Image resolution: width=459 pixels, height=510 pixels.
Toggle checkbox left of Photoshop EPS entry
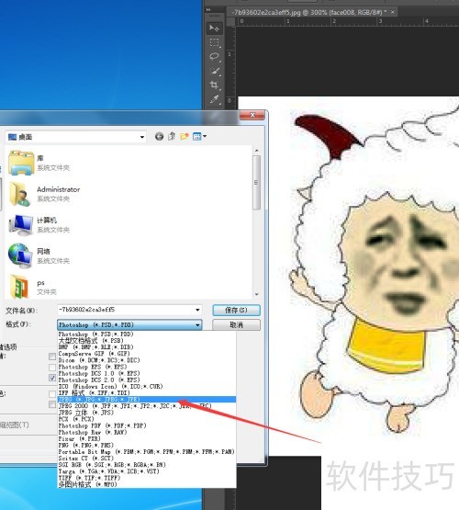pyautogui.click(x=52, y=368)
